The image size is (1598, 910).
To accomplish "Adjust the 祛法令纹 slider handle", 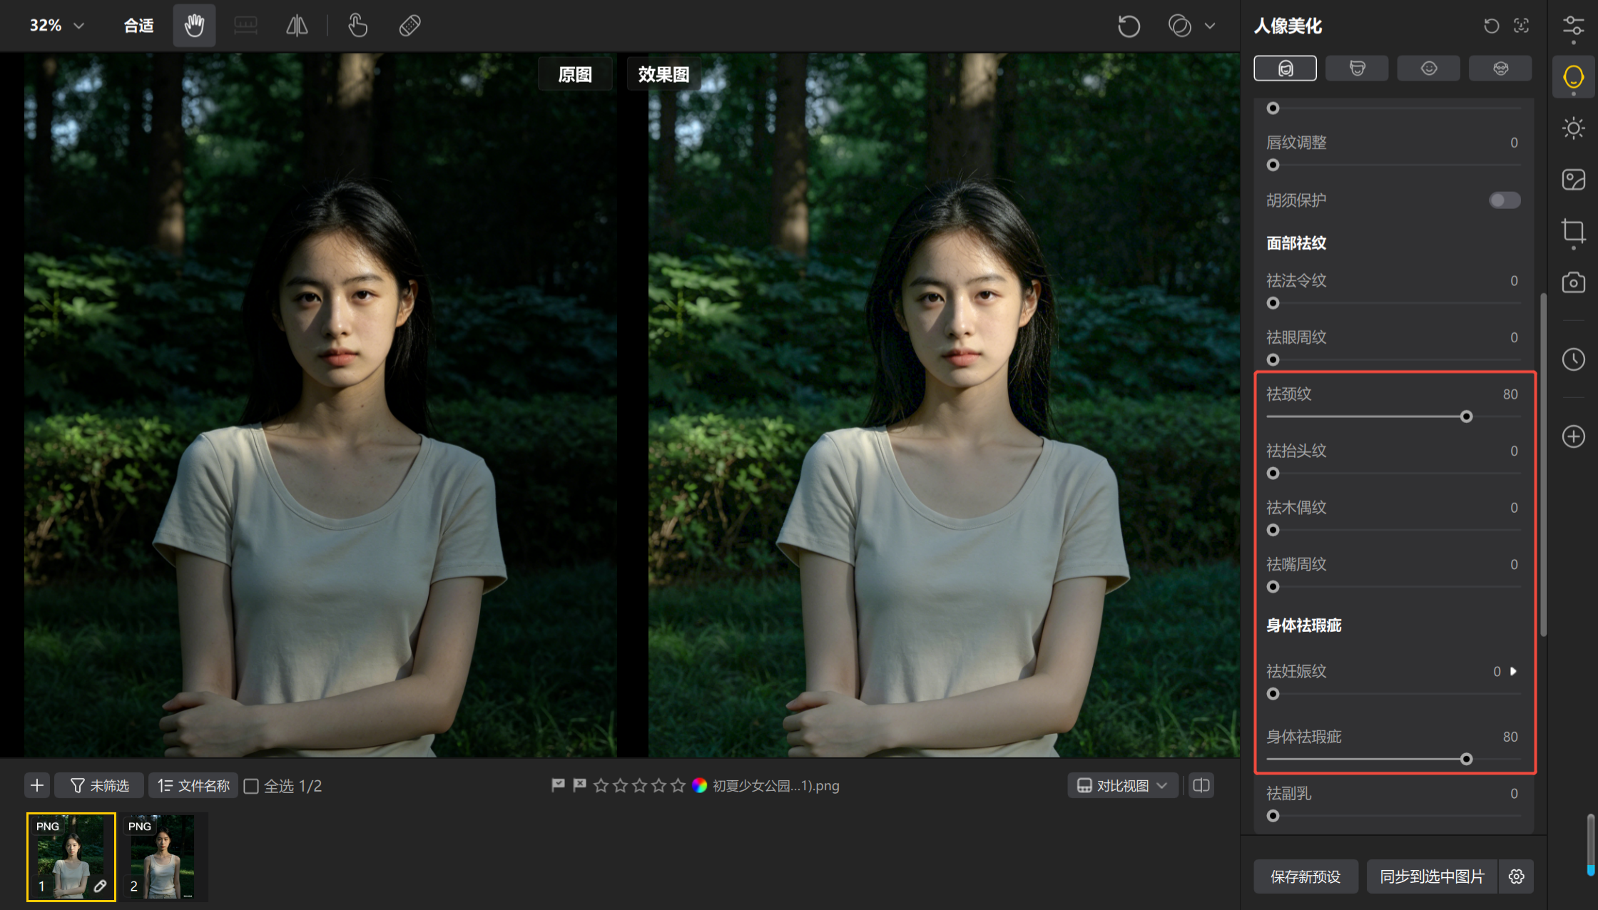I will click(x=1273, y=303).
